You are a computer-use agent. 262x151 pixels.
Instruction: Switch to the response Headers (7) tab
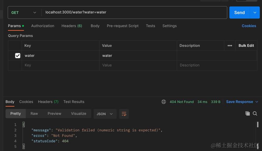(48, 102)
